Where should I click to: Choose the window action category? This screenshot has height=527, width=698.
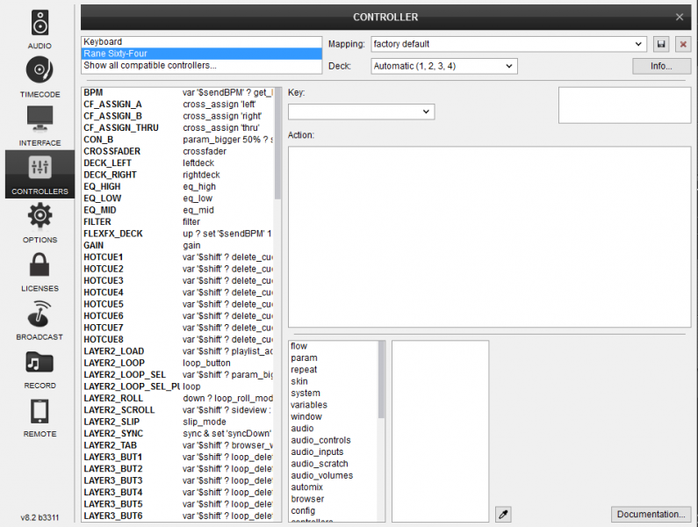tap(334, 416)
